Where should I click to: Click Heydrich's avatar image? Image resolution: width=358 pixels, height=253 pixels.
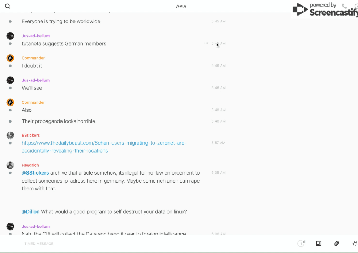point(10,165)
